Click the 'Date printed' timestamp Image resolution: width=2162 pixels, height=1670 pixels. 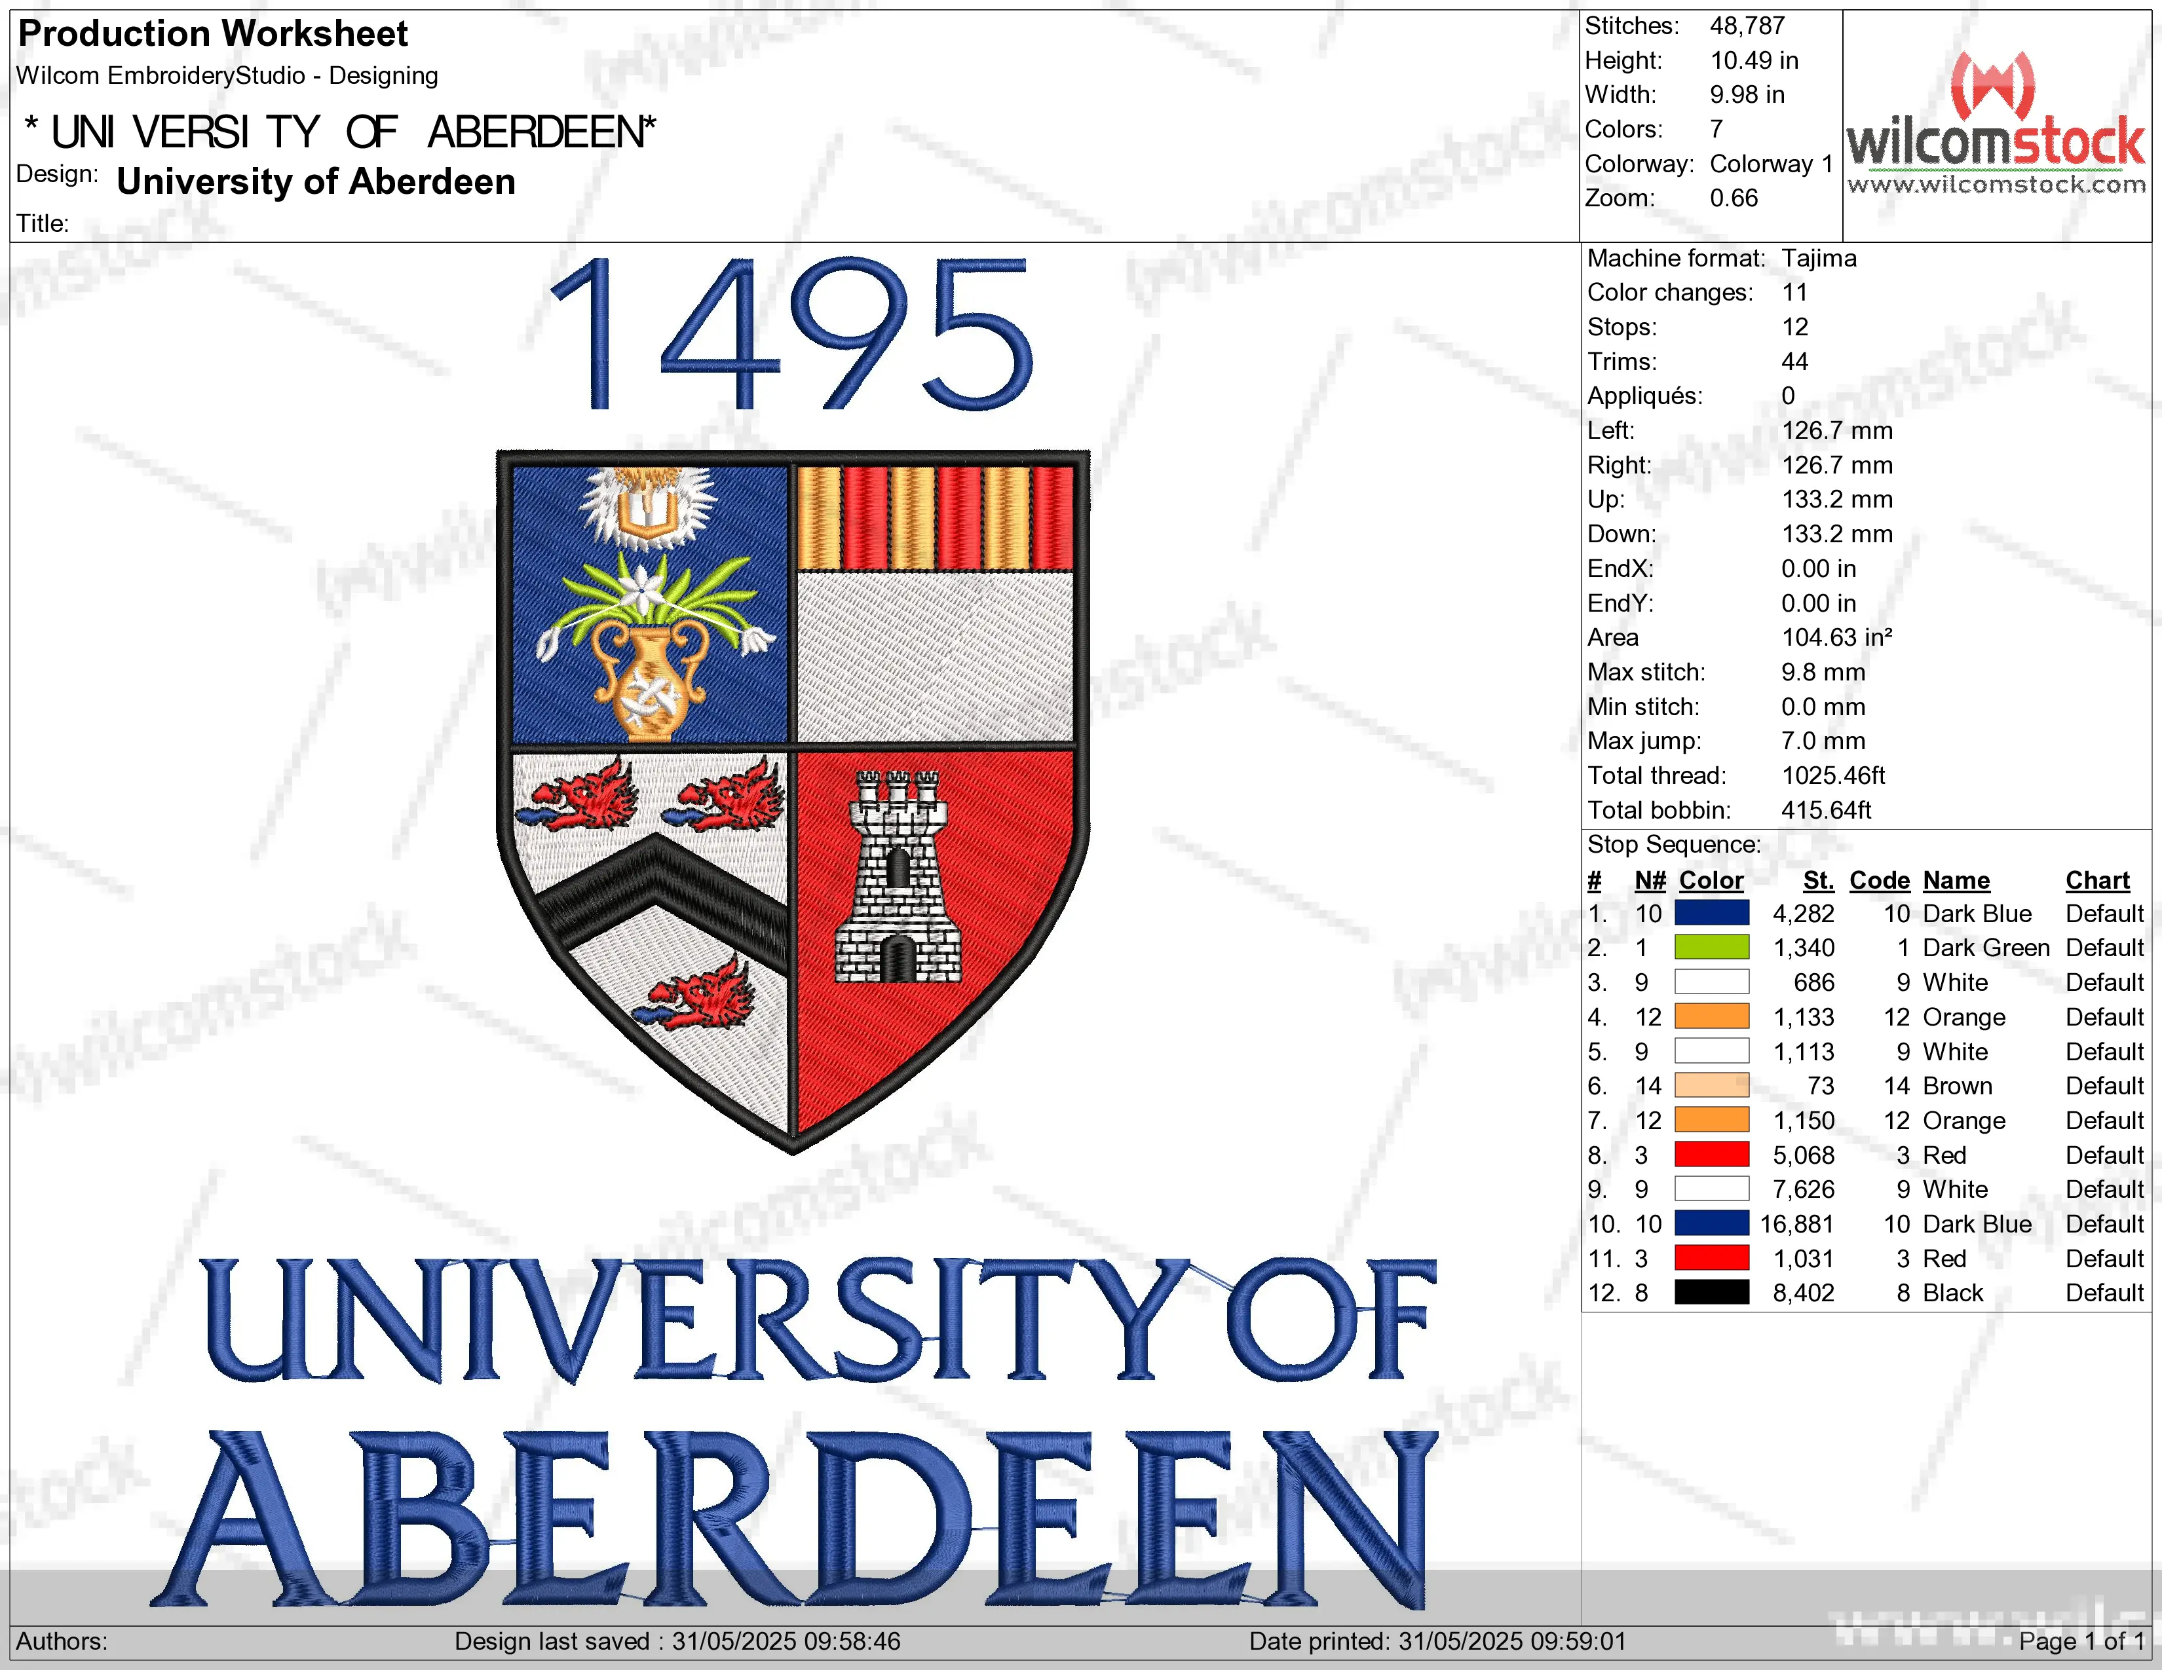click(1437, 1641)
